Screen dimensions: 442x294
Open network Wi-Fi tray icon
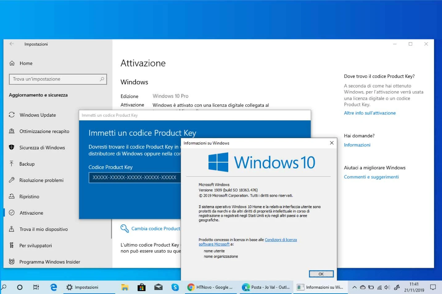tap(379, 287)
